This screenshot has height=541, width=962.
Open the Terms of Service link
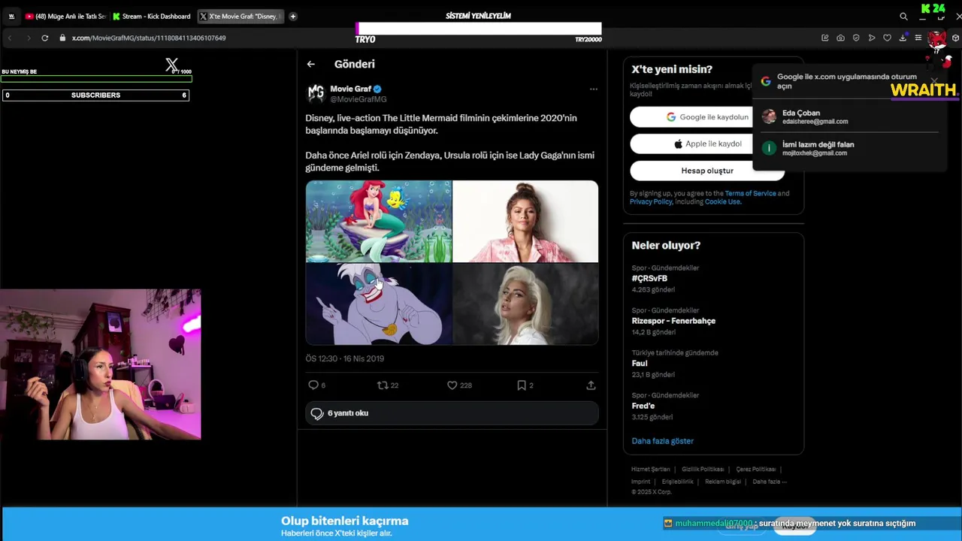750,194
